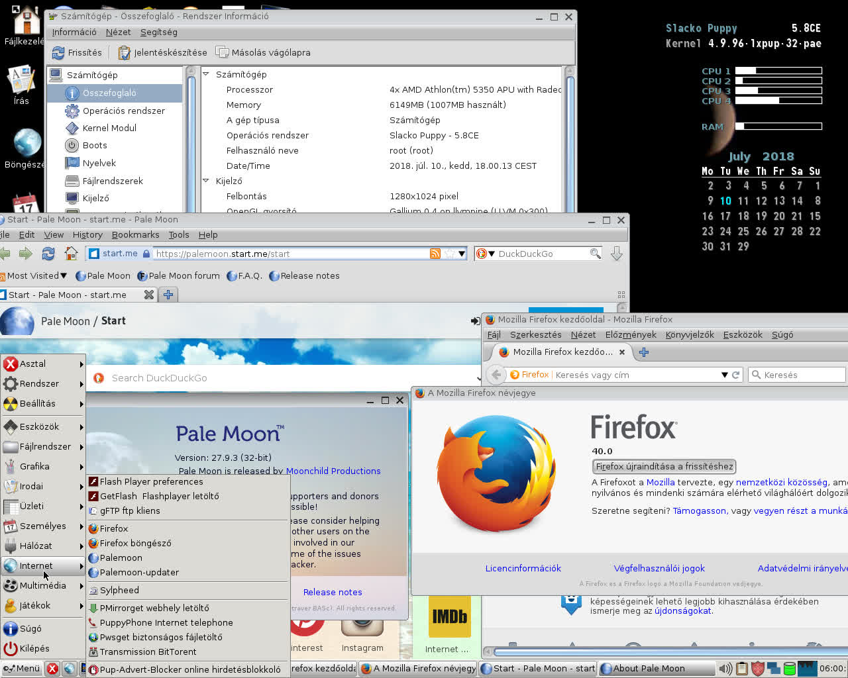This screenshot has width=848, height=678.
Task: Open the Most Visited bookmarks dropdown
Action: (x=34, y=275)
